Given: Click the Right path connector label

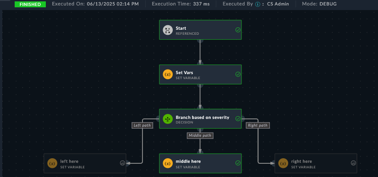Looking at the screenshot, I should coord(257,125).
